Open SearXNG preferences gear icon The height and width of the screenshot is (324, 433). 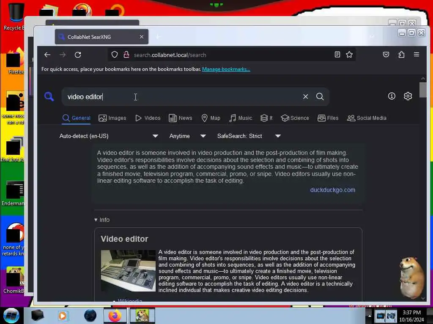pos(408,96)
